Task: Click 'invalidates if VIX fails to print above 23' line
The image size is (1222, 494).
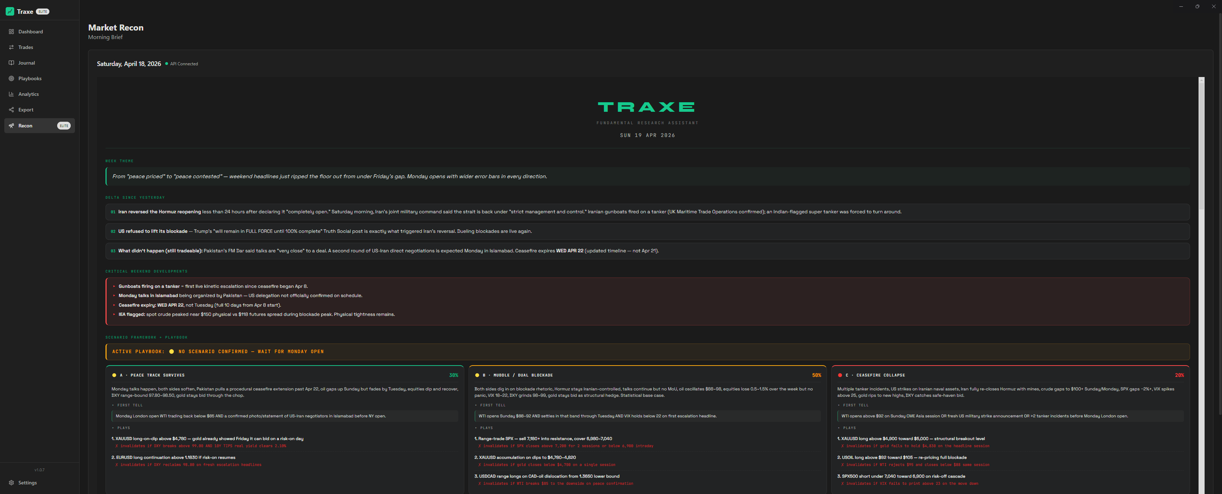Action: tap(909, 484)
